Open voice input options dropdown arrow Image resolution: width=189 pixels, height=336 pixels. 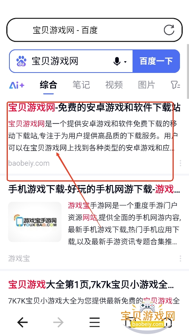(125, 62)
